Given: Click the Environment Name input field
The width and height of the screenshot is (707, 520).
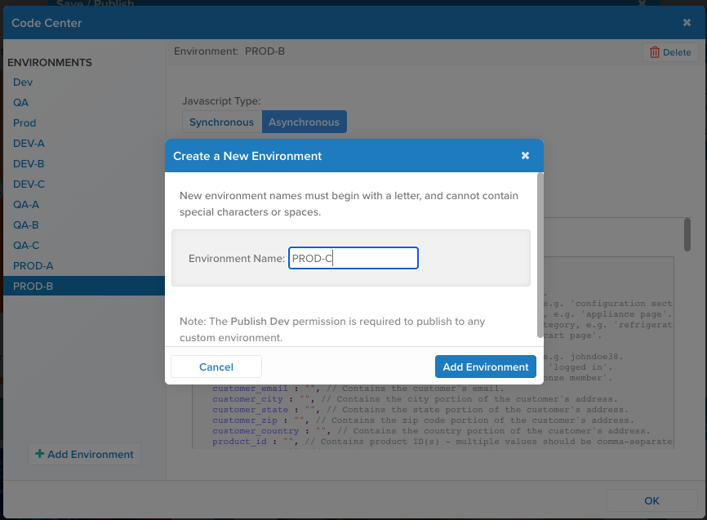Looking at the screenshot, I should point(353,258).
